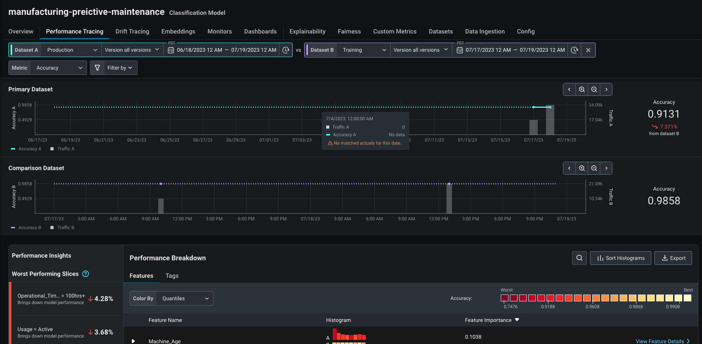Open Dataset A version dropdown
This screenshot has width=702, height=344.
pyautogui.click(x=132, y=50)
